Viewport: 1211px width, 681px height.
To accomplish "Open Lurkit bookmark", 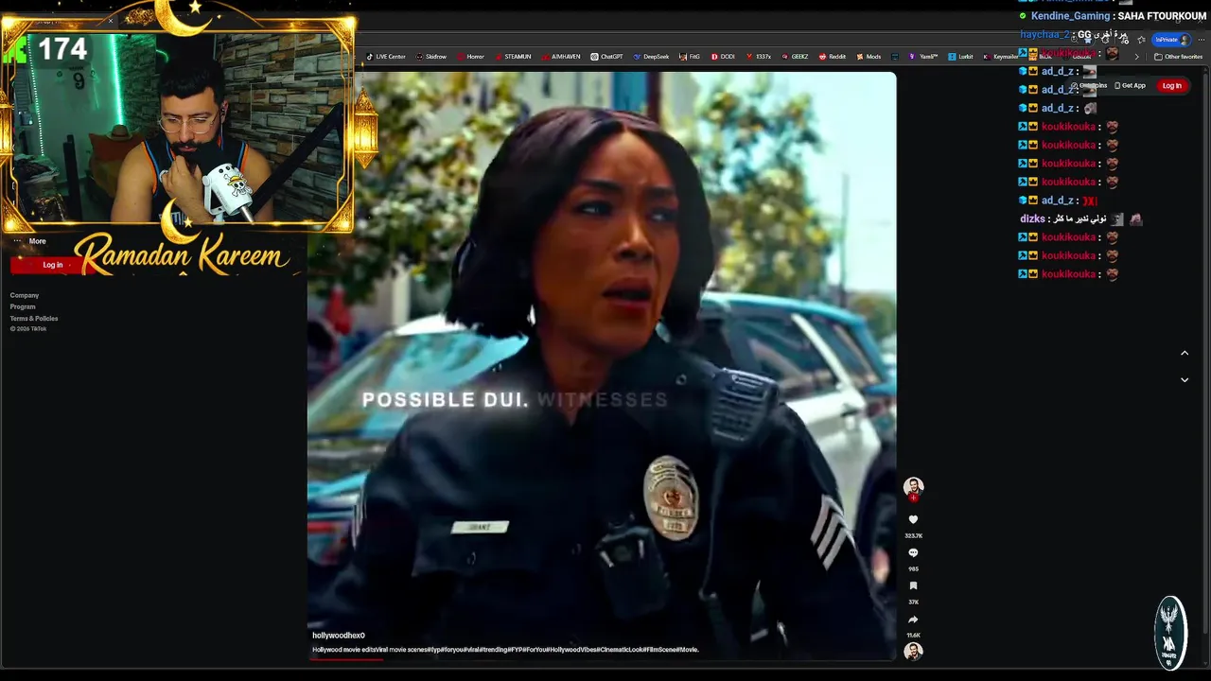I will click(960, 57).
